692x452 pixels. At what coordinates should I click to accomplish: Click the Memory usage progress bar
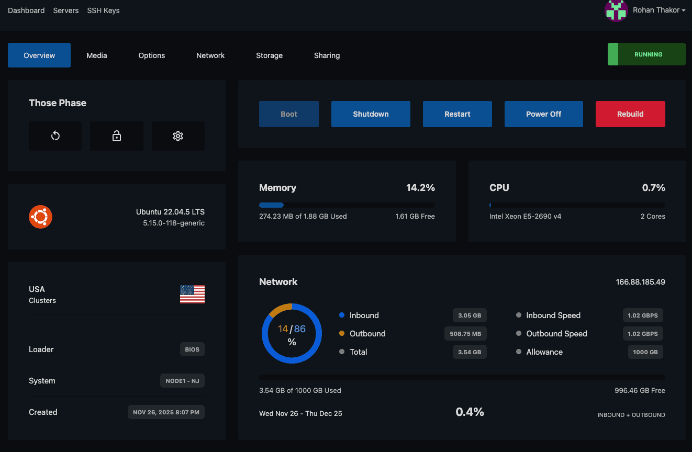(x=347, y=205)
